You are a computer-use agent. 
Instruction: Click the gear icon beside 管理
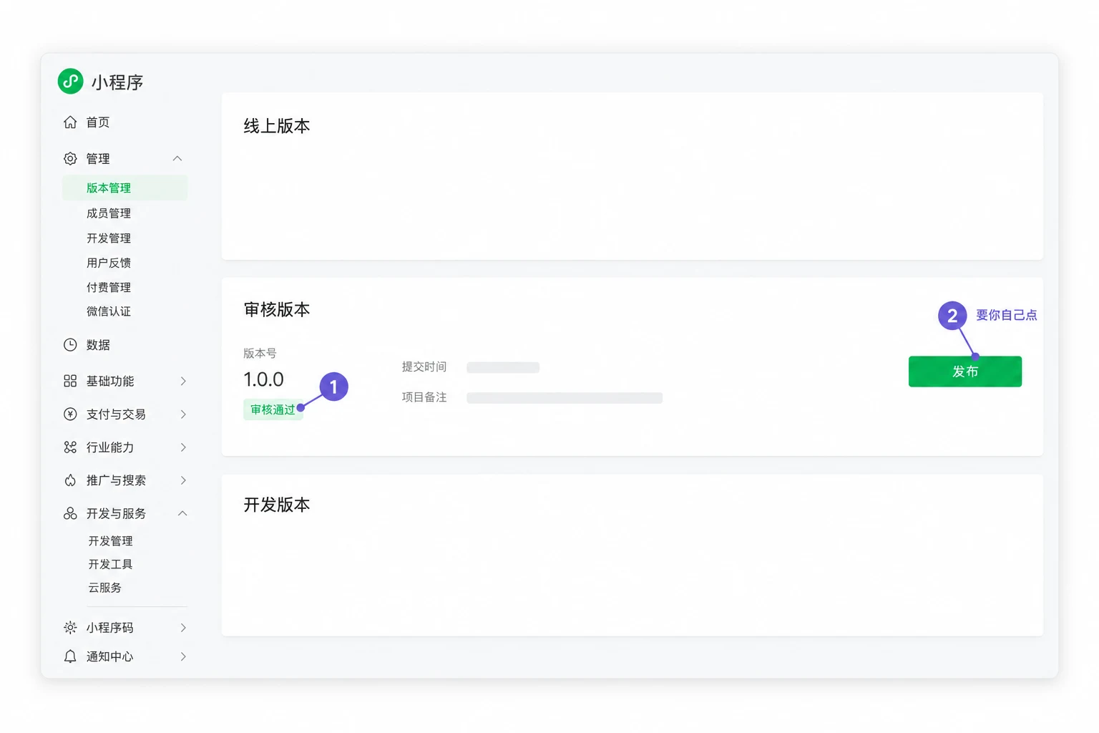click(70, 158)
